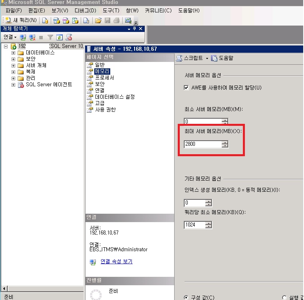304x300 pixels.
Task: Open the 보기(V) menu
Action: tap(60, 10)
